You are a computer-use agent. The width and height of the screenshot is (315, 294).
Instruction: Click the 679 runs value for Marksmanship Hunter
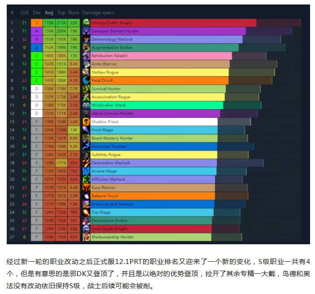(x=74, y=237)
